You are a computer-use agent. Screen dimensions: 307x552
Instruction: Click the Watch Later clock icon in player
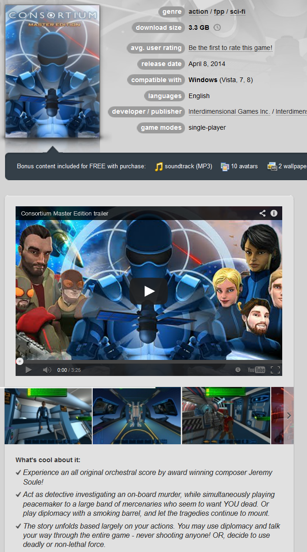click(238, 370)
